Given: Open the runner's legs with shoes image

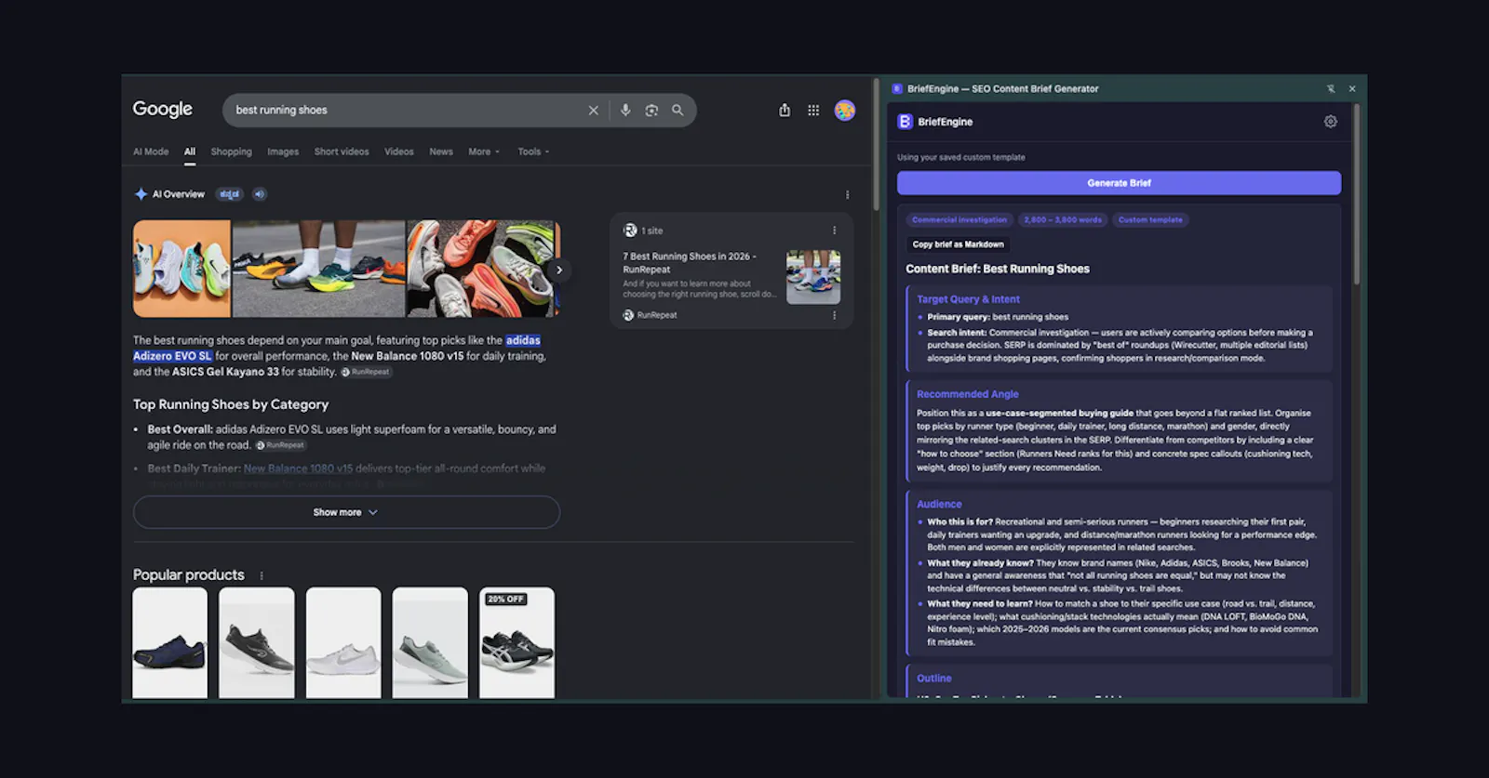Looking at the screenshot, I should click(x=319, y=269).
